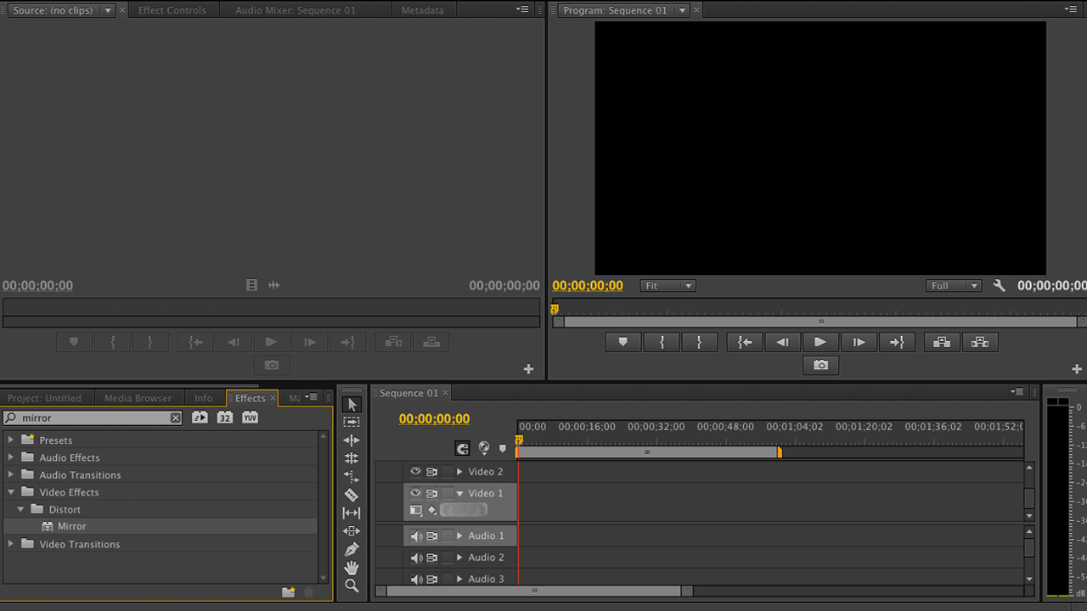
Task: Click Mark Out in Program monitor
Action: [x=699, y=342]
